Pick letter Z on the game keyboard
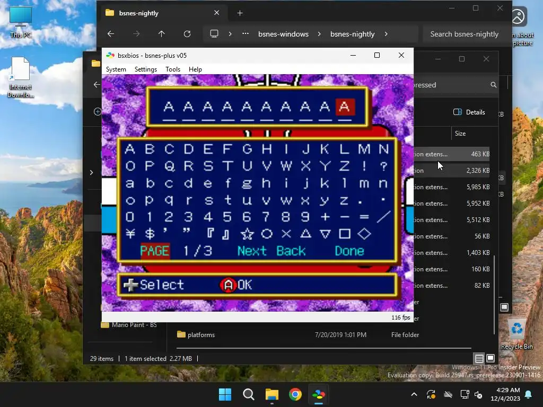 tap(344, 166)
